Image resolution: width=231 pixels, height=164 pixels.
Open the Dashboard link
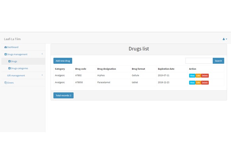(x=13, y=47)
